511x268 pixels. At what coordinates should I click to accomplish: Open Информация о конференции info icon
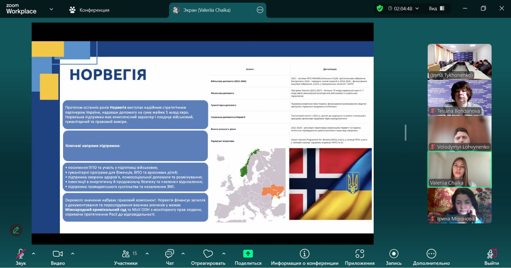point(305,254)
